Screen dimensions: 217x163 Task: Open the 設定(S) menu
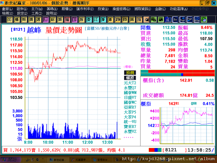click(x=22, y=13)
